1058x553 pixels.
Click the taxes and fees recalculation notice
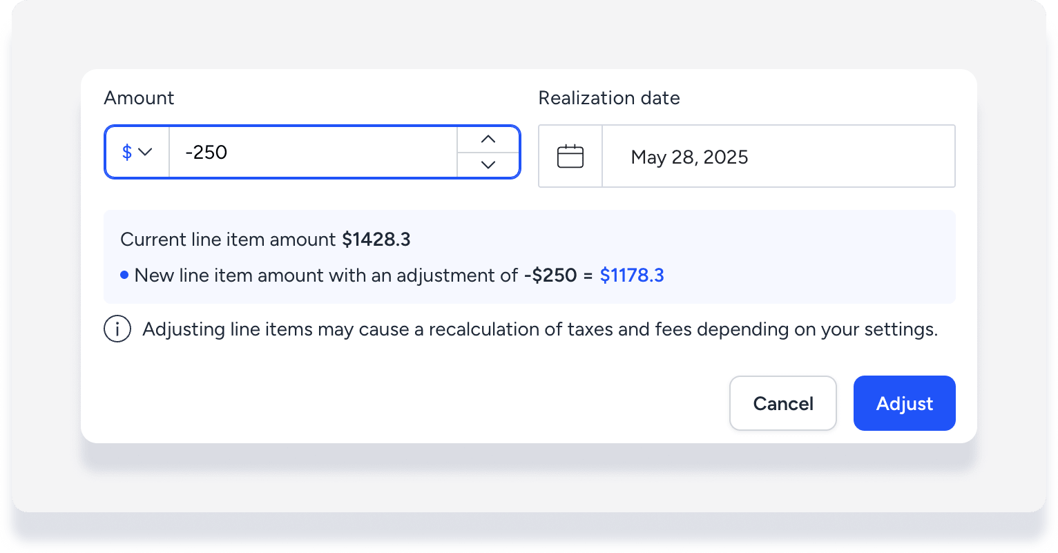coord(539,329)
